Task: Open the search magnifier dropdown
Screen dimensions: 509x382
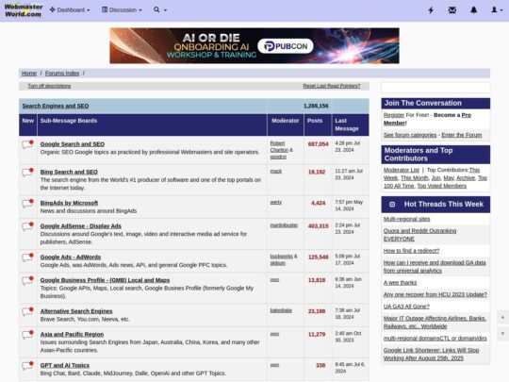Action: click(160, 10)
